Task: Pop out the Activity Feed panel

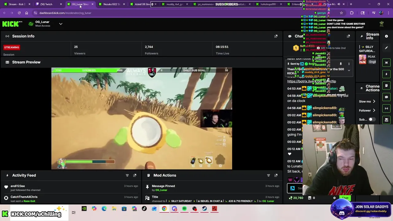Action: [x=134, y=175]
